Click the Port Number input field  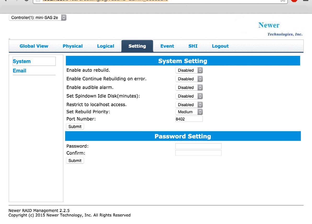pyautogui.click(x=189, y=119)
